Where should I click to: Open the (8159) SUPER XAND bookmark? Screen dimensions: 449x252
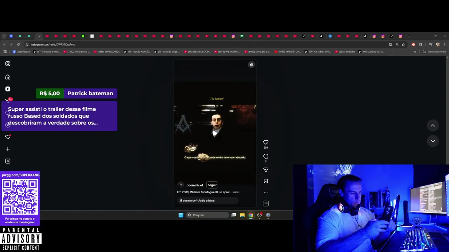pos(107,52)
